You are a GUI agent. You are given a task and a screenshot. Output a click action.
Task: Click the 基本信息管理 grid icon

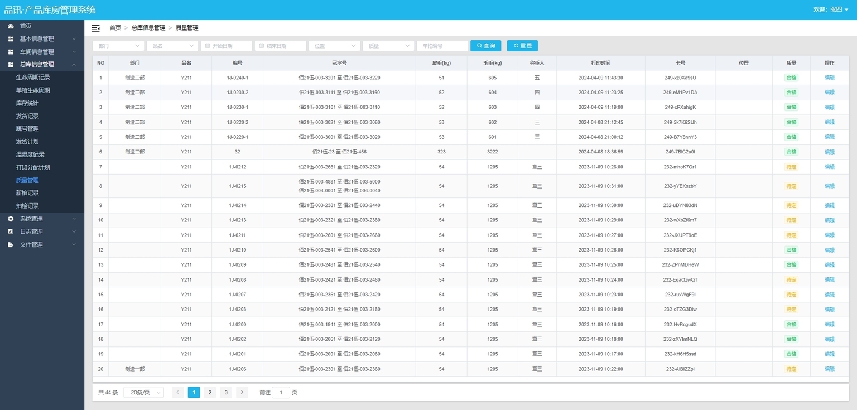point(11,39)
